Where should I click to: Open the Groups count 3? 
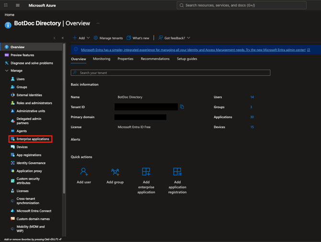point(251,107)
